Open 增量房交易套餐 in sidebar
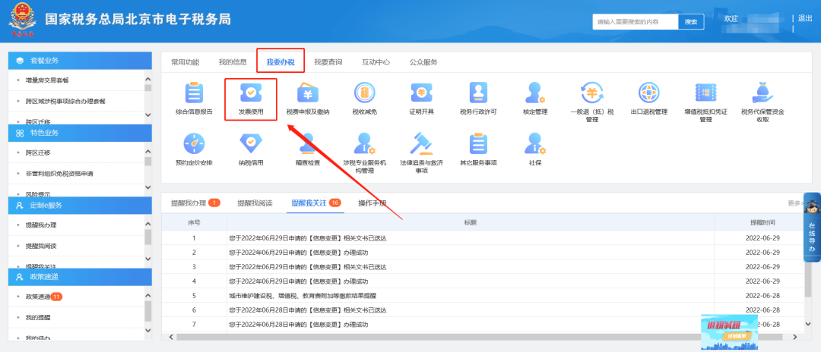 (47, 80)
